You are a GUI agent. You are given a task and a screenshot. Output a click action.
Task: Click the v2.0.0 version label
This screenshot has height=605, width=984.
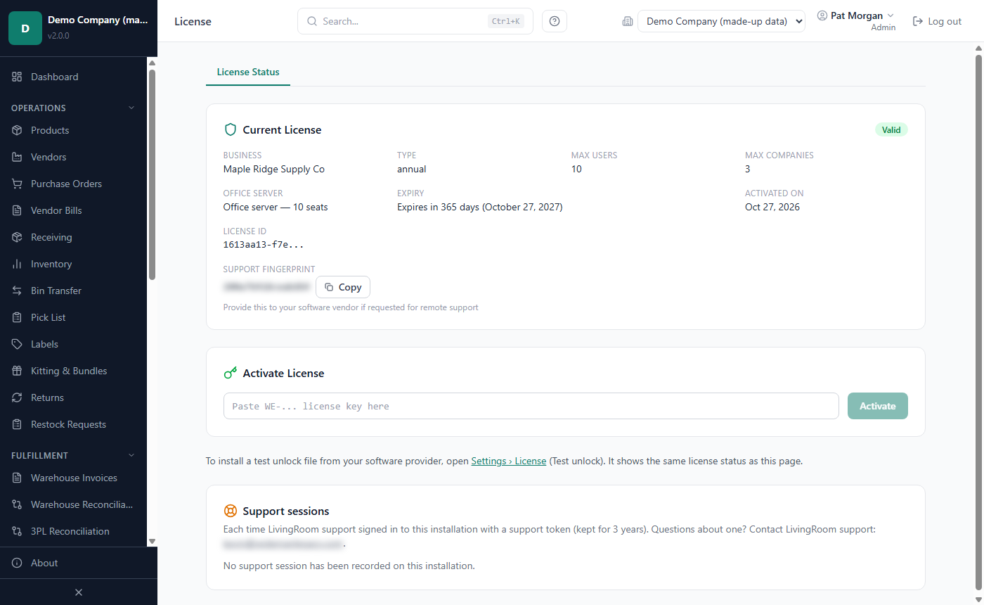point(58,35)
